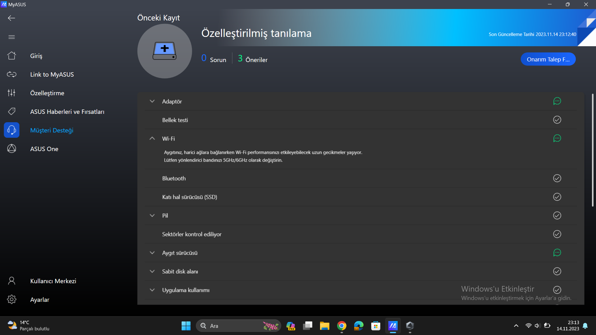Click the Pil row checkmark status
The width and height of the screenshot is (596, 335).
tap(557, 216)
